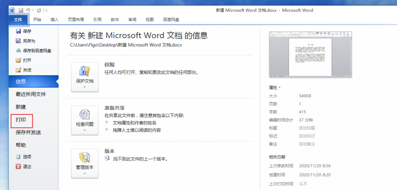Click the 管理版本 button
This screenshot has height=190, width=397.
[x=85, y=164]
